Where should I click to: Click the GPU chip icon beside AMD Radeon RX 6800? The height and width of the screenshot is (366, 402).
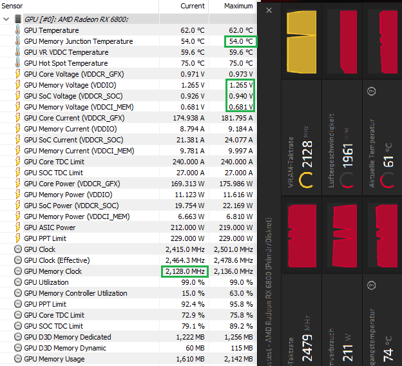coord(17,19)
